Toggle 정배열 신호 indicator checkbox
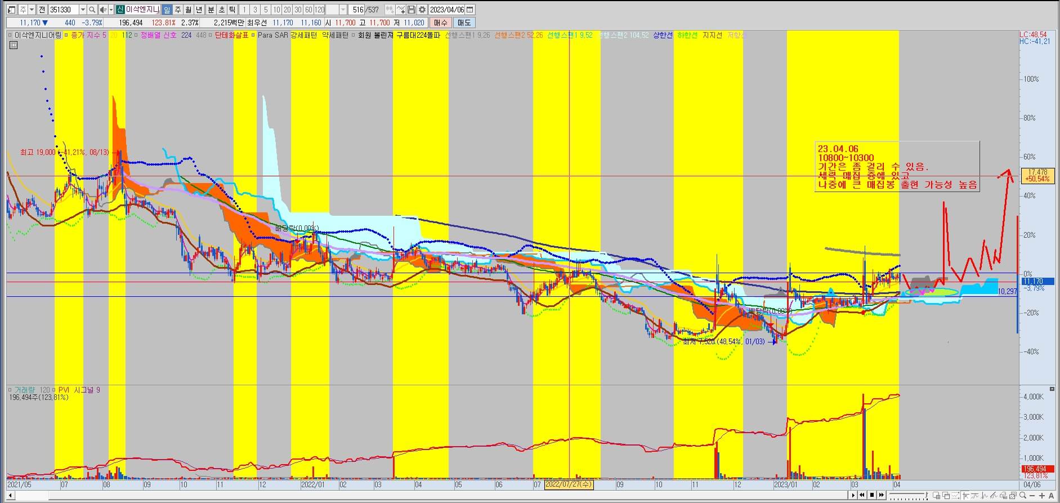The width and height of the screenshot is (1060, 503). point(136,35)
